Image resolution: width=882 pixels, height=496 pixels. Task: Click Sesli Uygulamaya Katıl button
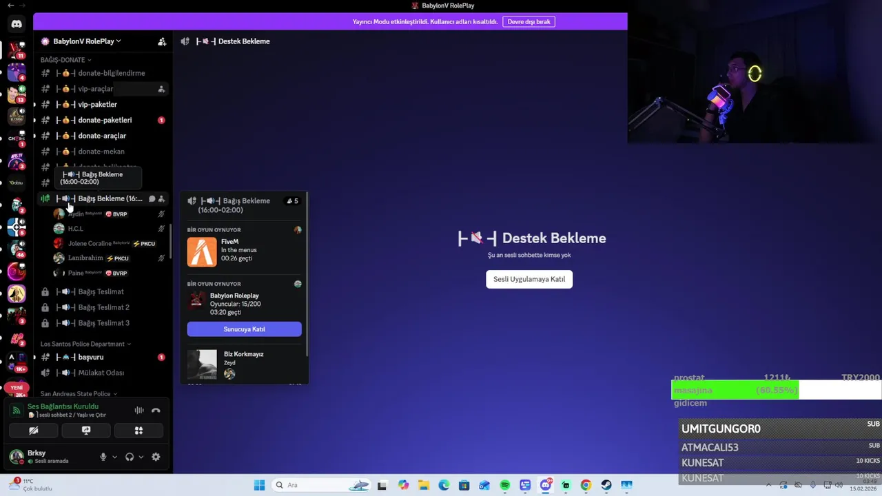529,279
